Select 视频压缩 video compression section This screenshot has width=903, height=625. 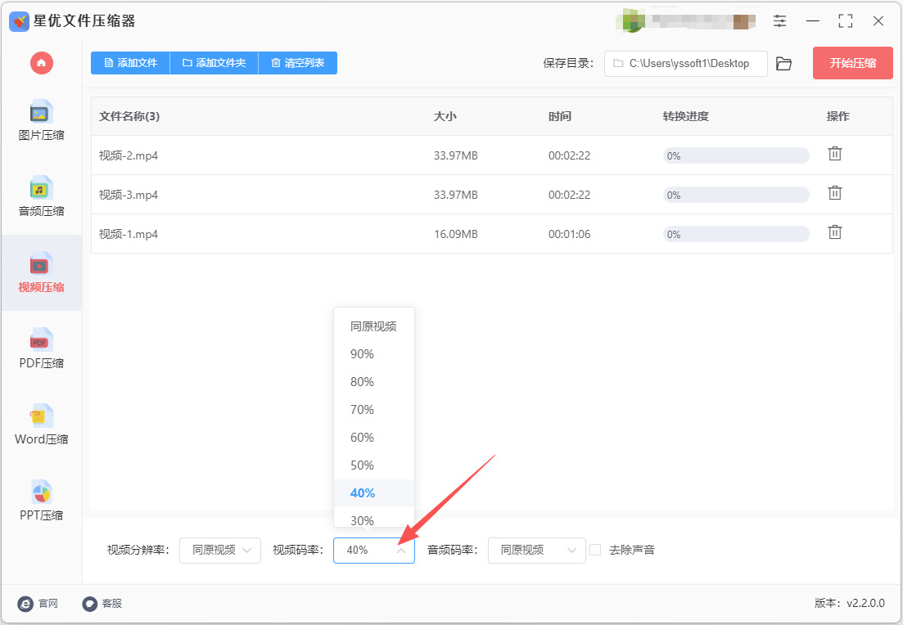pos(41,272)
